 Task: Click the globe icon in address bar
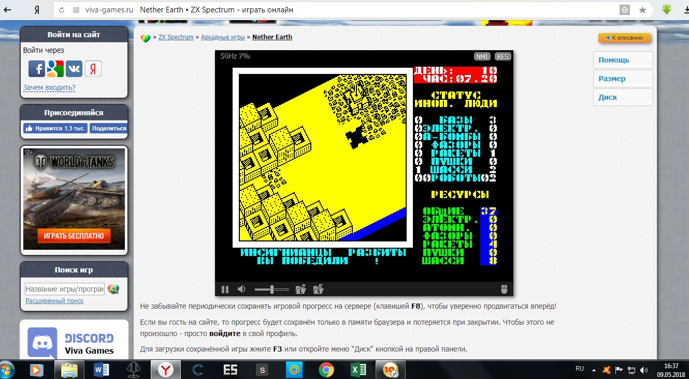point(625,10)
